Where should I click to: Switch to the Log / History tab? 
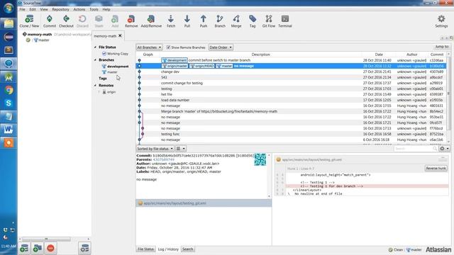168,249
